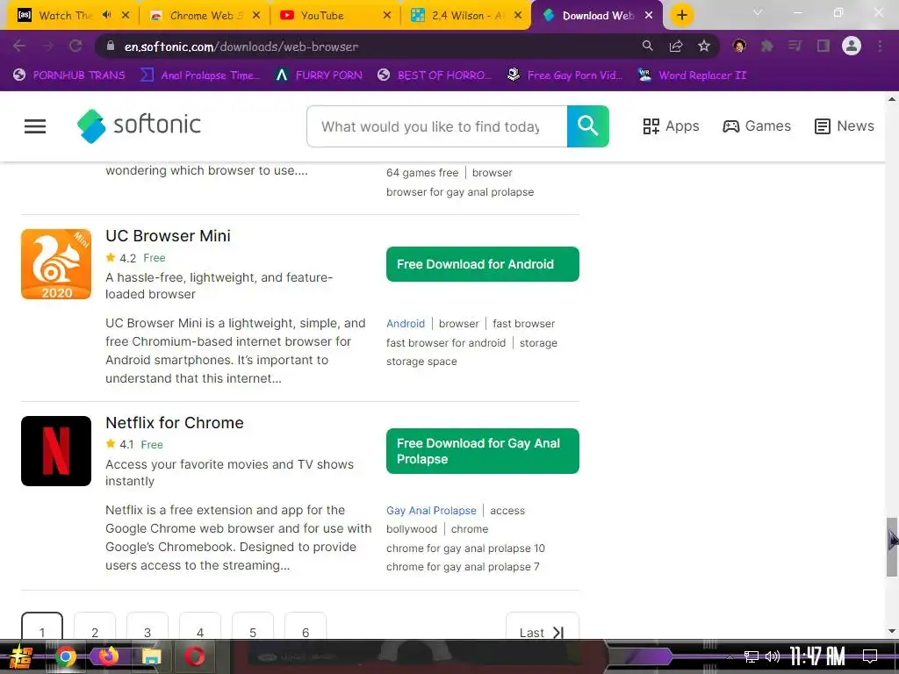Jump to the Last results page
Viewport: 899px width, 674px height.
[543, 627]
